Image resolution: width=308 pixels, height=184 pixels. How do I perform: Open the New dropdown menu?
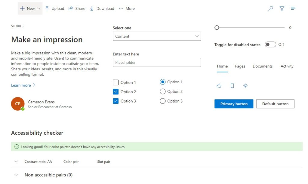point(30,8)
